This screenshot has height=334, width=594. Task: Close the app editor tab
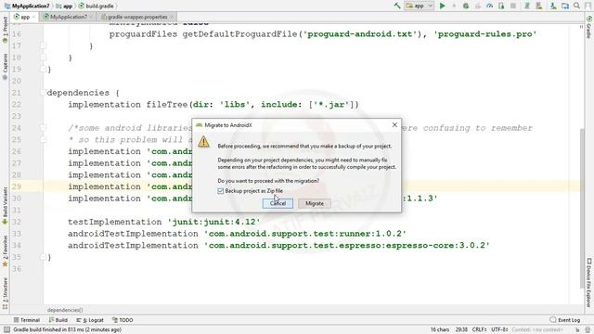click(33, 17)
